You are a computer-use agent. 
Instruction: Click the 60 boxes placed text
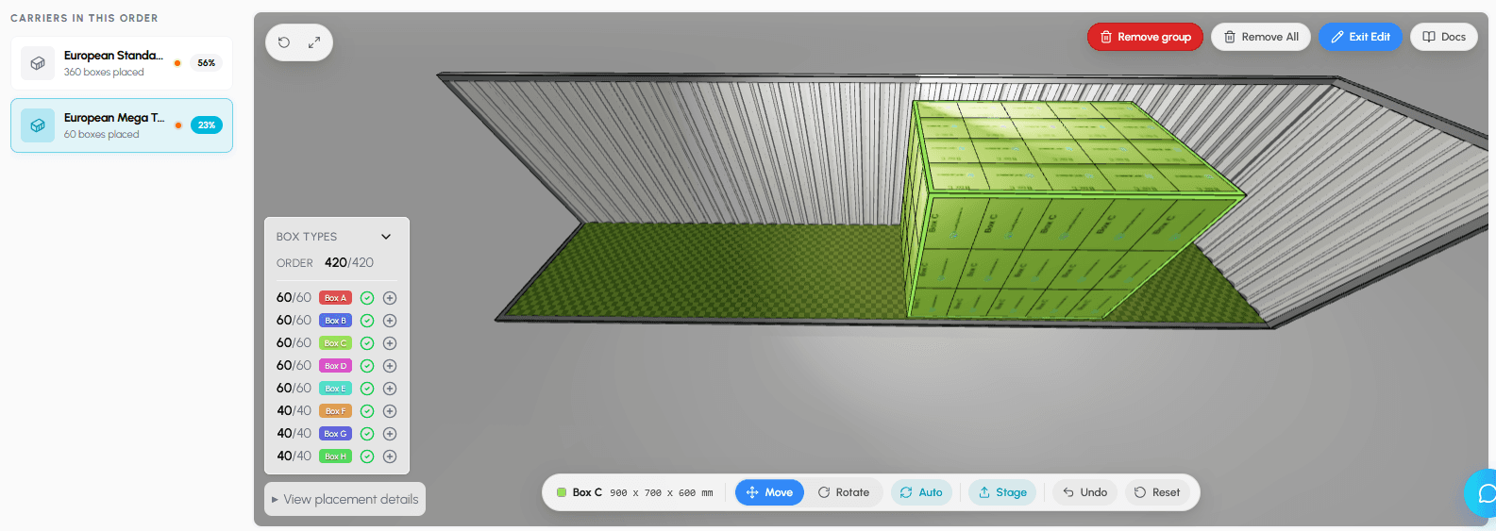101,135
